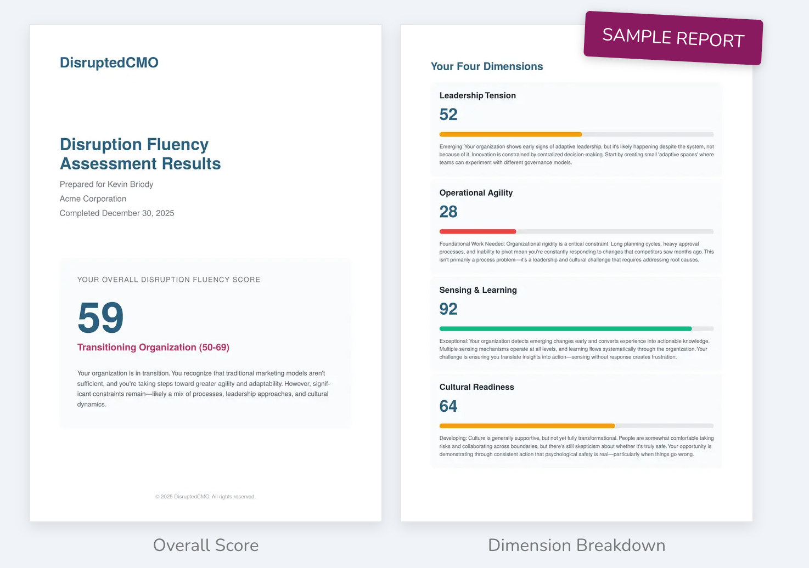Click the Prepared for Kevin Briody line
The height and width of the screenshot is (568, 809).
106,184
